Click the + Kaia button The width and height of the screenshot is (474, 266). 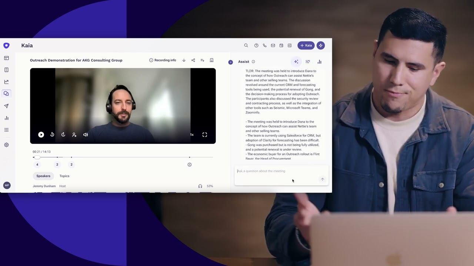tap(306, 45)
